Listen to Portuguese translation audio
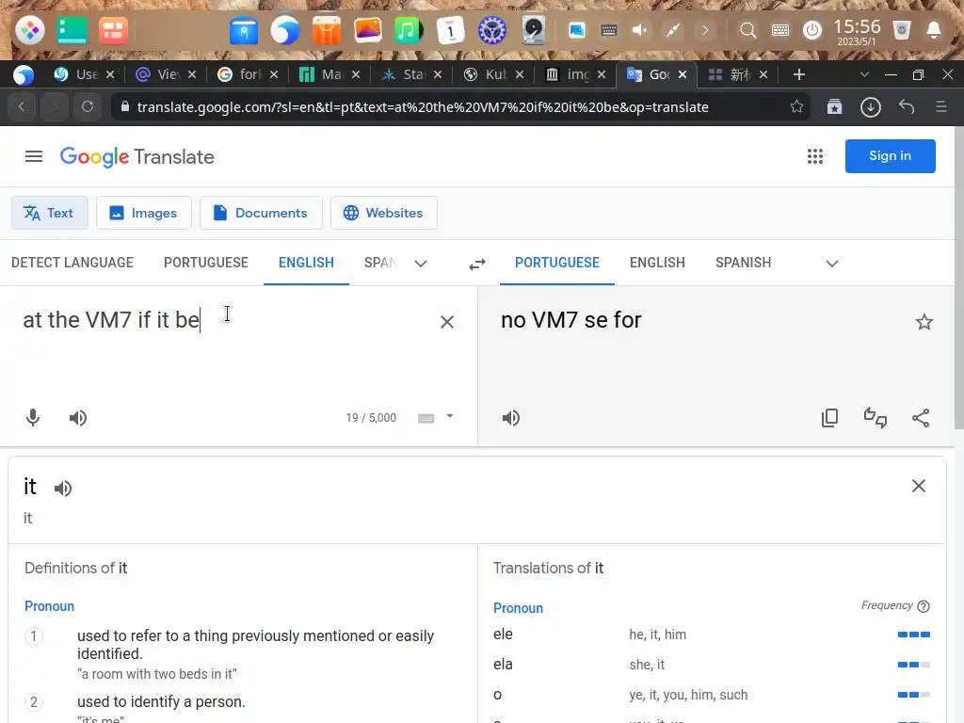 click(x=510, y=418)
